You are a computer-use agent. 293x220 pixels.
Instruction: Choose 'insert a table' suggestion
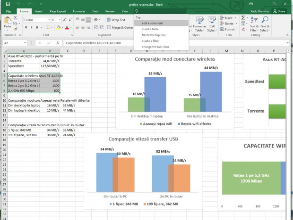coord(161,29)
